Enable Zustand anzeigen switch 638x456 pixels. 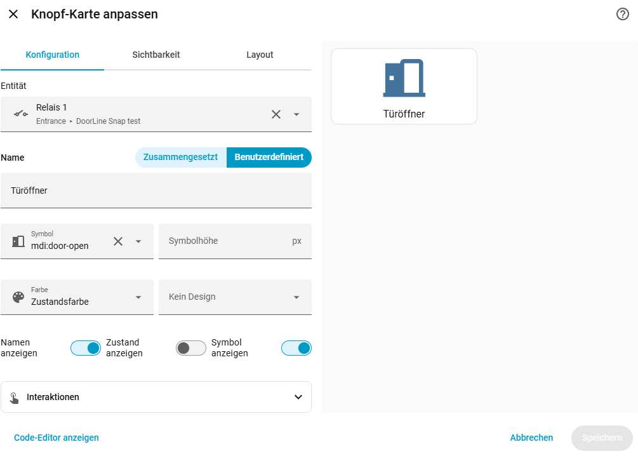[191, 348]
